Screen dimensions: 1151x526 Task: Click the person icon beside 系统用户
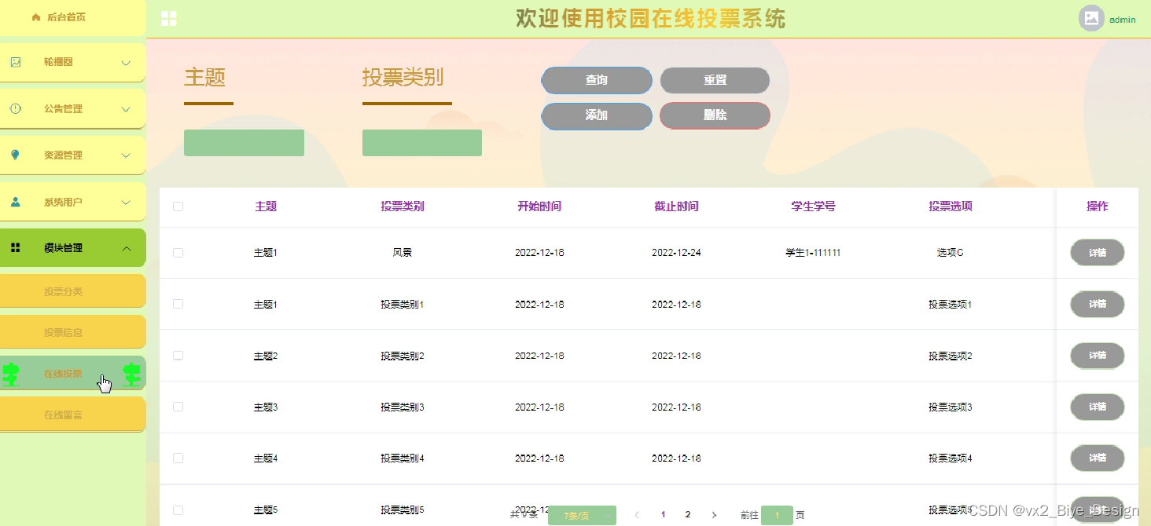point(16,202)
